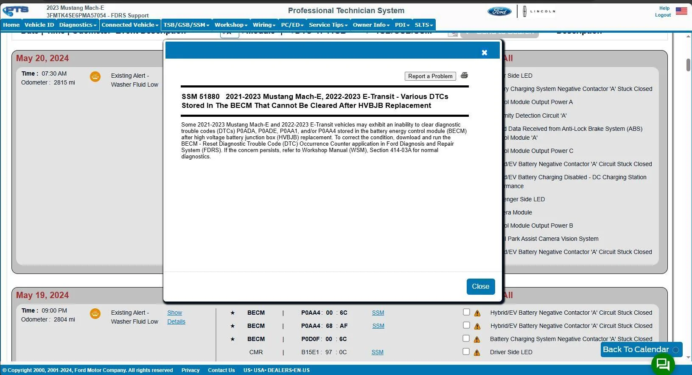
Task: Open SSM link for P0AA4 00:6C
Action: pos(378,313)
